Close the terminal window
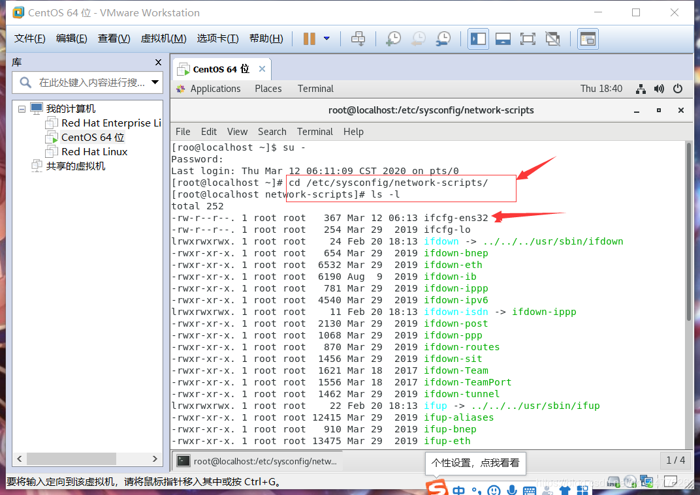 pos(681,110)
